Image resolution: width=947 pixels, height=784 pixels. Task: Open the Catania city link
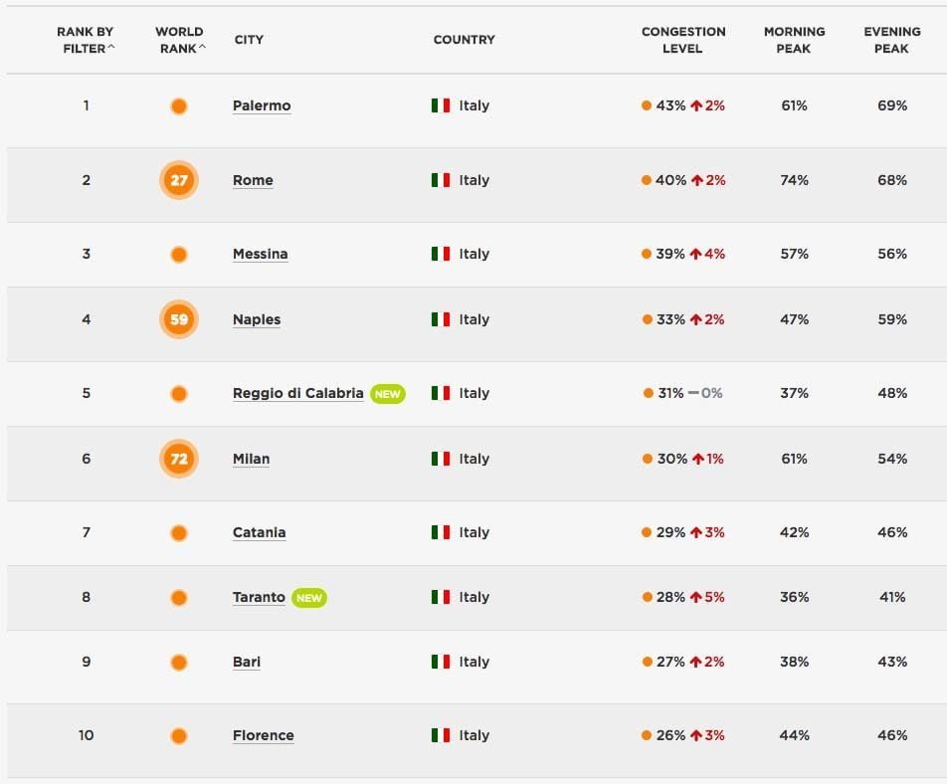[x=260, y=532]
